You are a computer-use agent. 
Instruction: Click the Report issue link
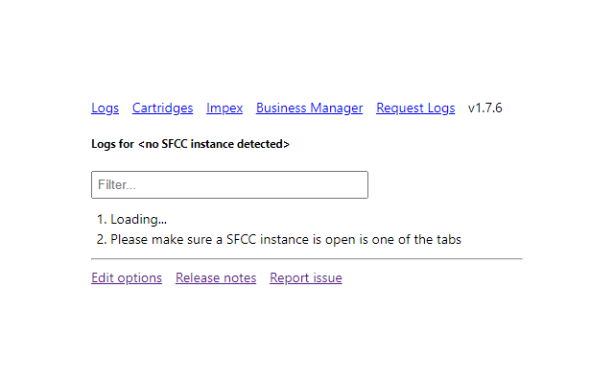click(305, 278)
